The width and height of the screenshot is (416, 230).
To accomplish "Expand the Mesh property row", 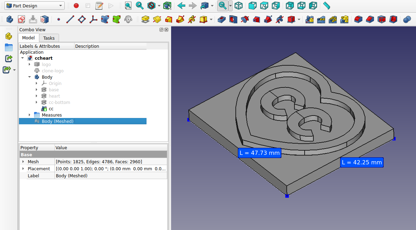I will pos(23,162).
